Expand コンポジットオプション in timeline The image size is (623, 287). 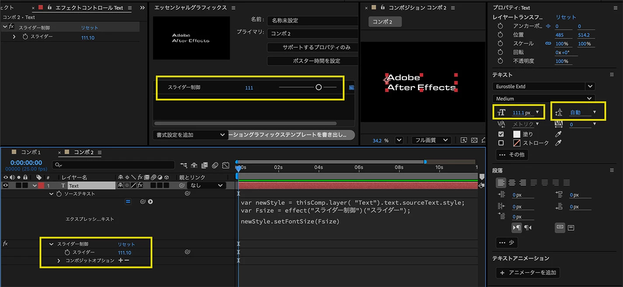[59, 260]
